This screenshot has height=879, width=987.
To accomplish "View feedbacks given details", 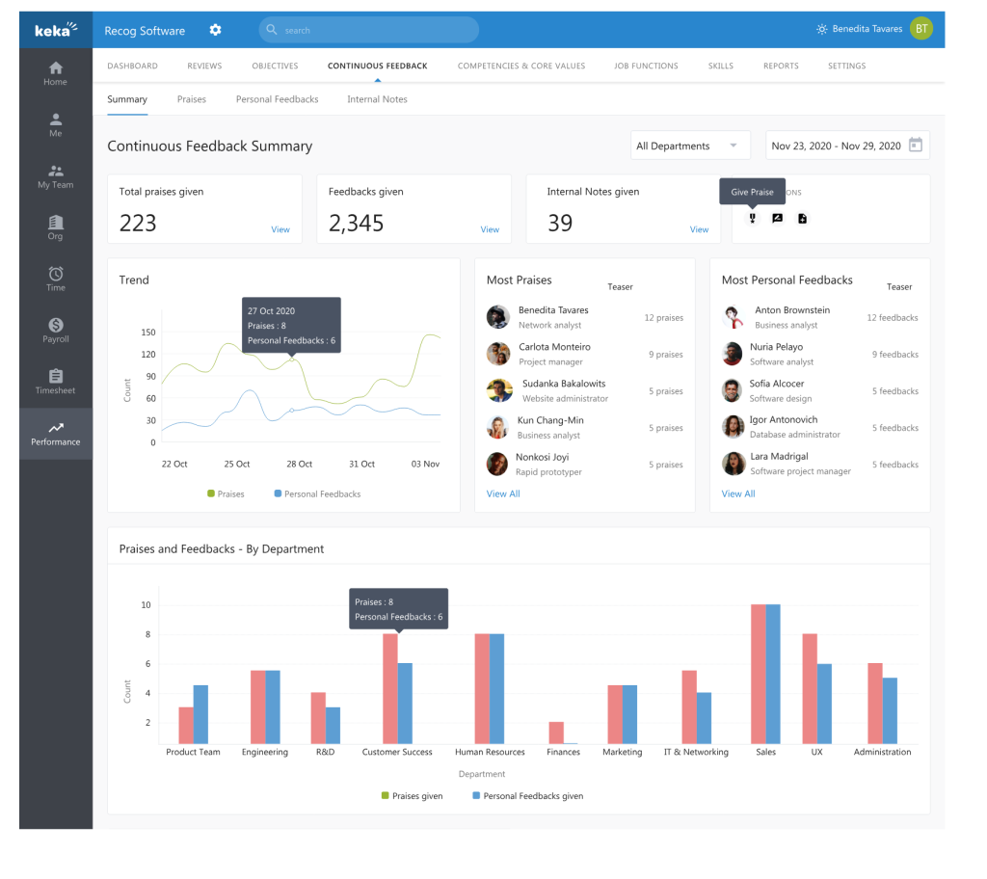I will pos(490,229).
